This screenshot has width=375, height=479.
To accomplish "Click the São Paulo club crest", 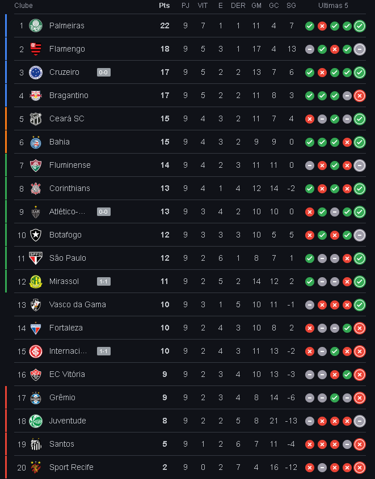I will pos(35,258).
